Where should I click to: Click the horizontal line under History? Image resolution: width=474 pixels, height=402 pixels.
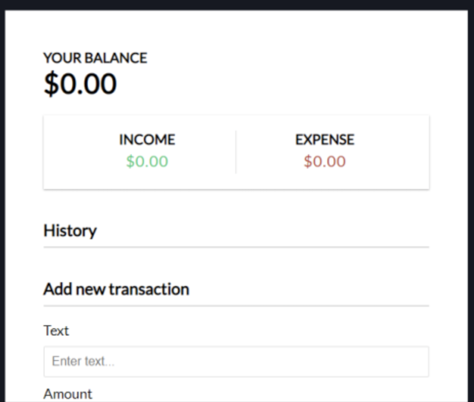coord(236,247)
